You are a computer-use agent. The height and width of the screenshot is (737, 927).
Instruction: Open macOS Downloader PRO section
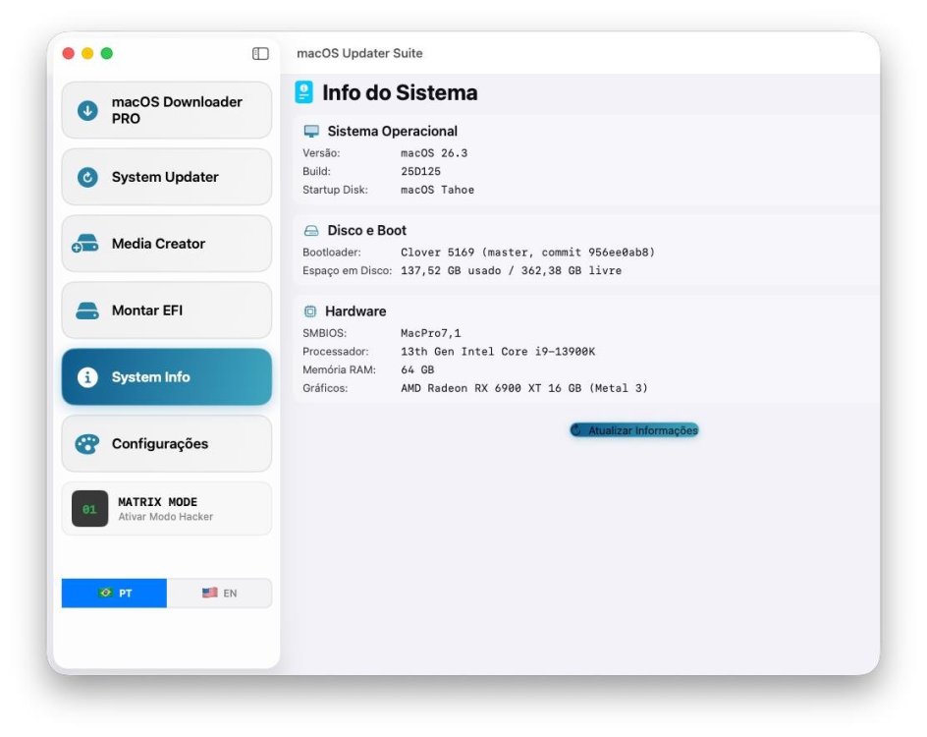coord(167,110)
